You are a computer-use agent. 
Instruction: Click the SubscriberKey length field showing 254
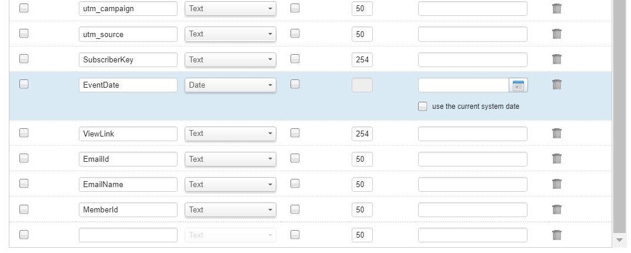coord(362,59)
